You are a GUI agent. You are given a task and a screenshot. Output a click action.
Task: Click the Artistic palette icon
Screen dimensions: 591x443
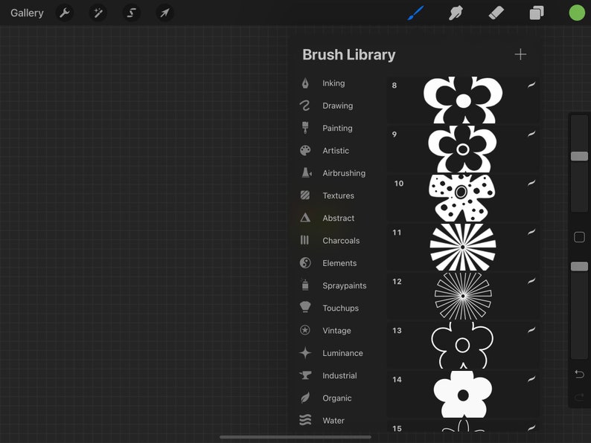(305, 151)
